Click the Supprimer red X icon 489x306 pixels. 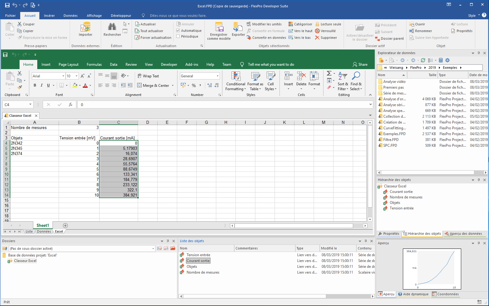[317, 38]
